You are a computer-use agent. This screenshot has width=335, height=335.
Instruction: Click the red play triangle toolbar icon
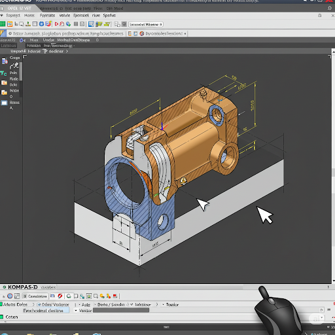coord(56,24)
